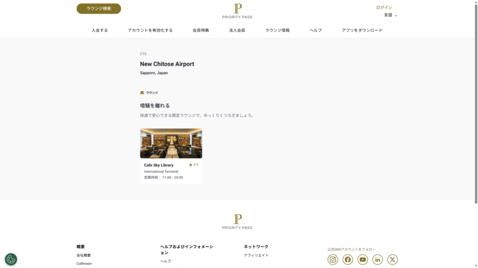
Task: Click the CTS airport code text
Action: point(143,54)
